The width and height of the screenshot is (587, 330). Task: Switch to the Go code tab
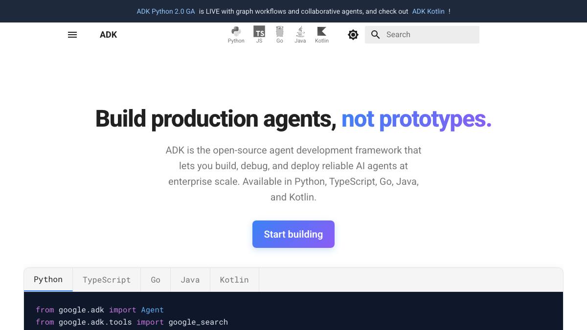[156, 280]
